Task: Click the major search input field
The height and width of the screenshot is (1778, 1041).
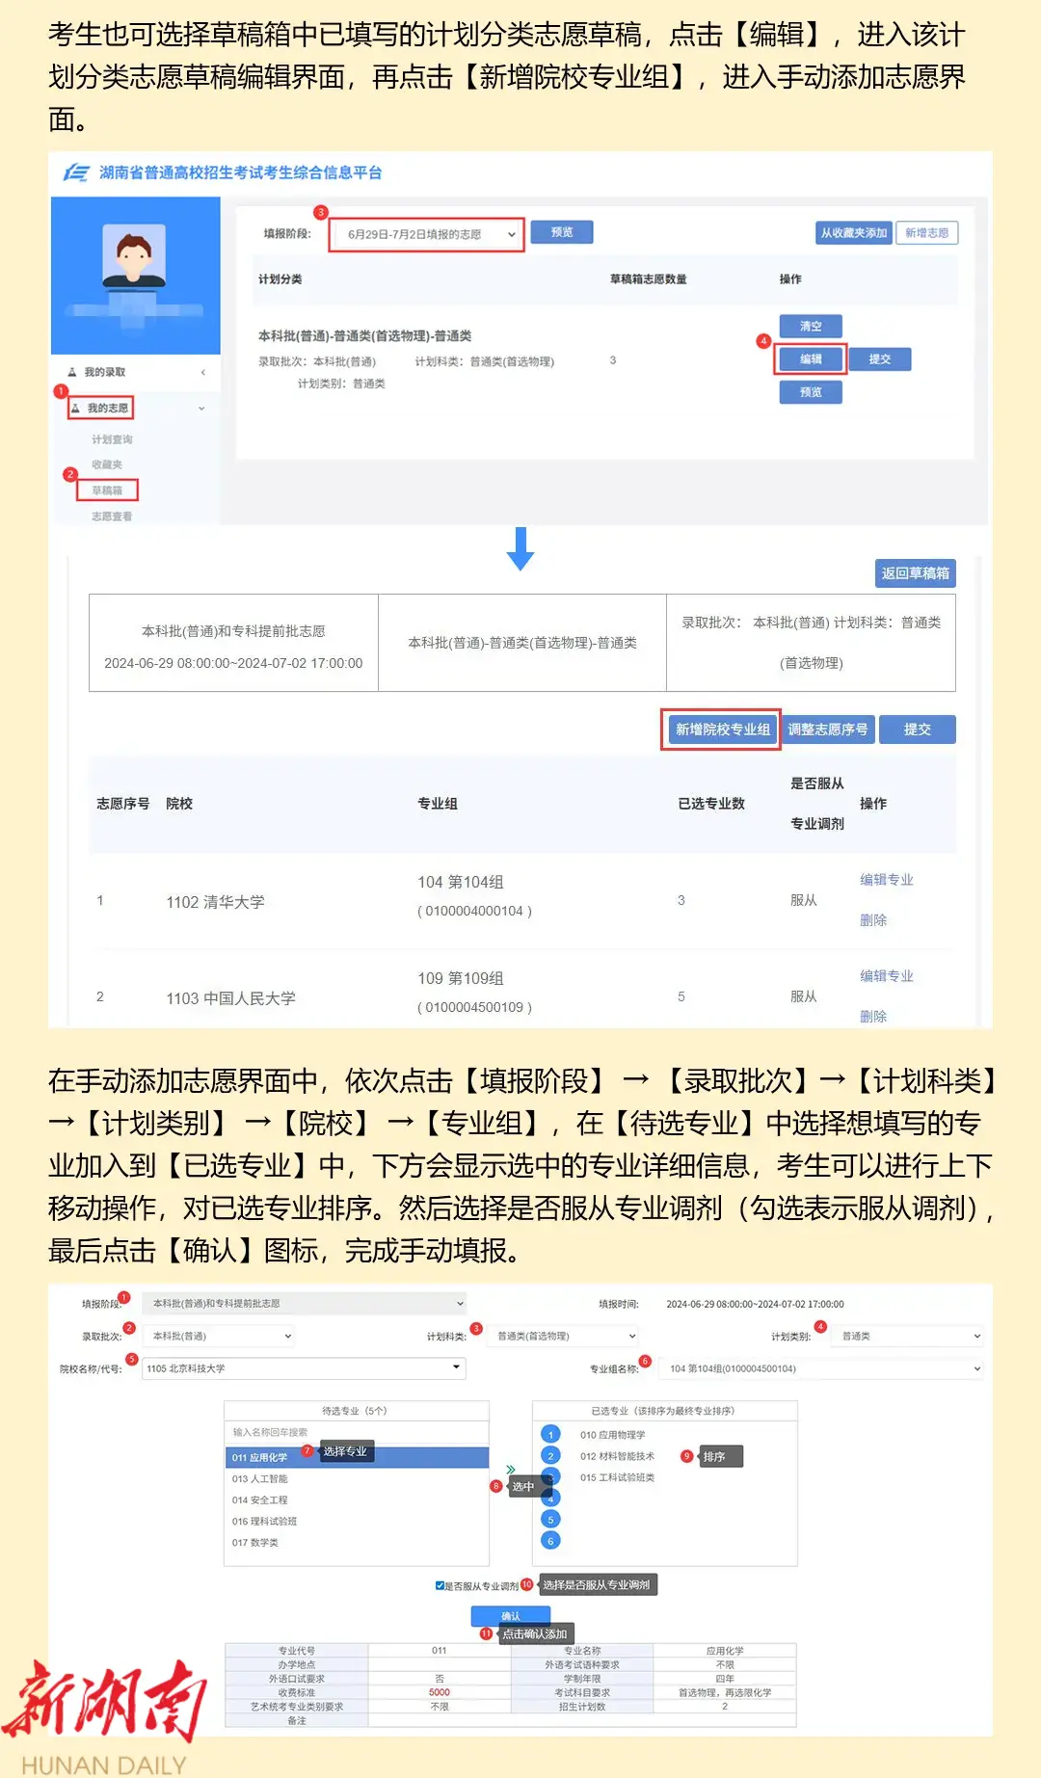Action: pyautogui.click(x=357, y=1432)
